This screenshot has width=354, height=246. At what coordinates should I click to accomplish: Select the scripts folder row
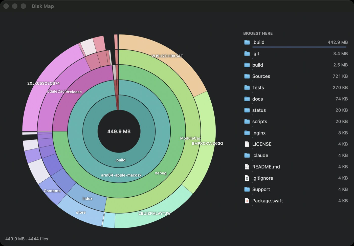point(296,122)
